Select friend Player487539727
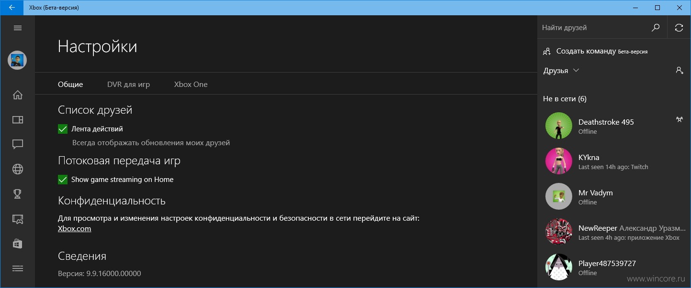Image resolution: width=691 pixels, height=288 pixels. pos(614,267)
